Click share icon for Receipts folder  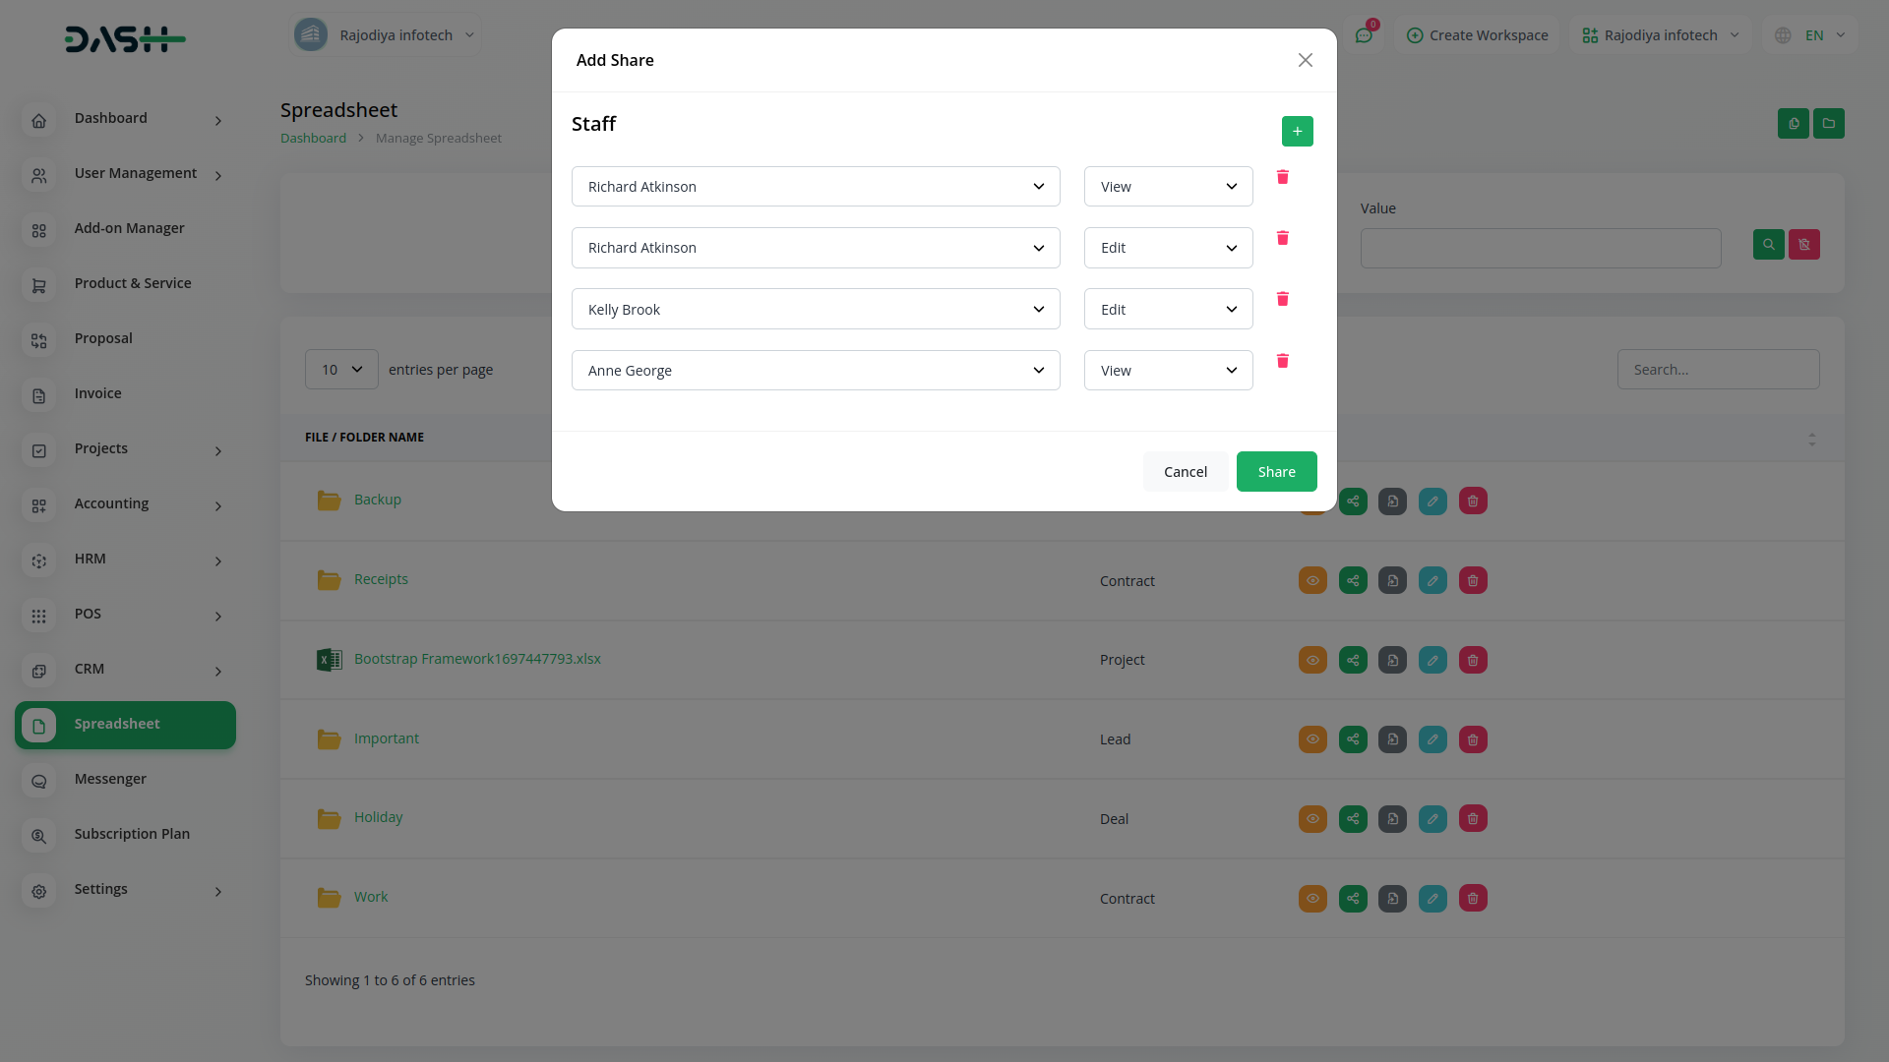[x=1353, y=580]
